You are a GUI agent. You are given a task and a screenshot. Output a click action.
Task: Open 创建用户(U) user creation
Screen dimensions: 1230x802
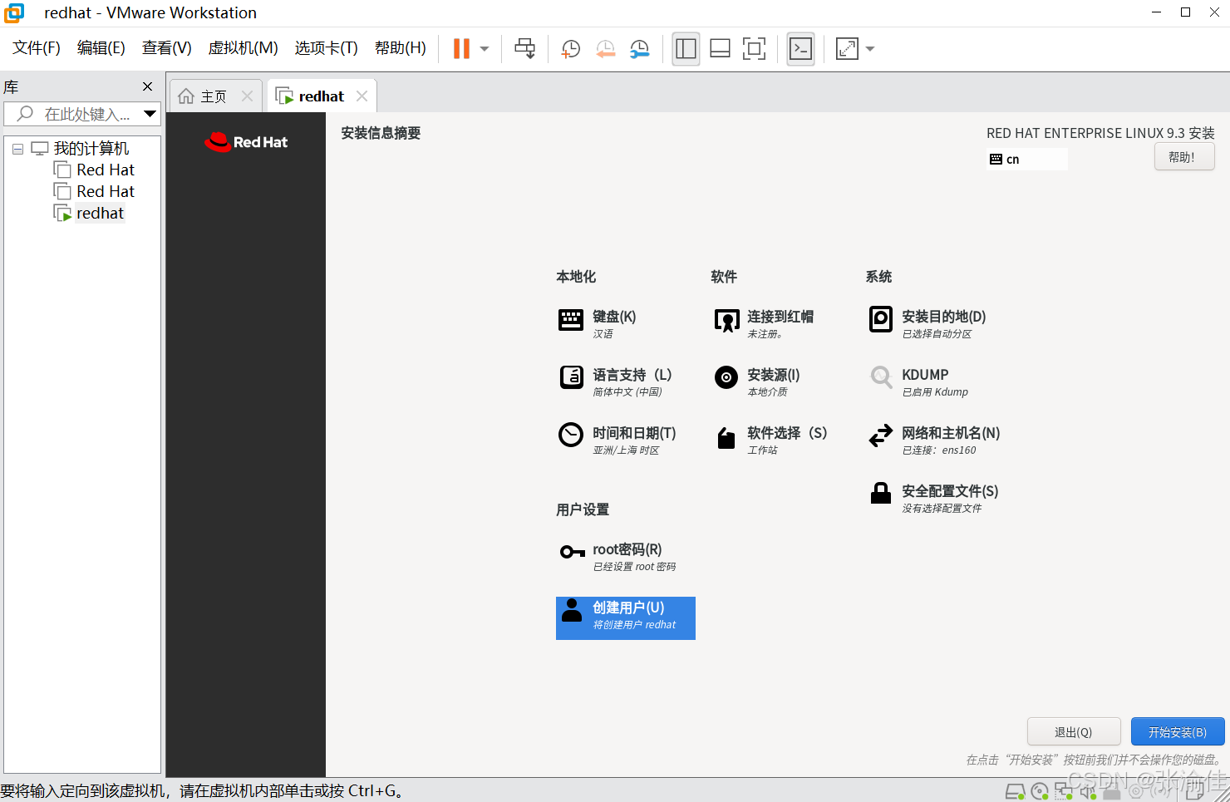(x=626, y=618)
